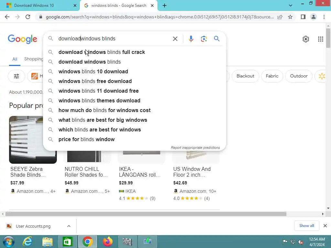Open a new tab with the plus button
Viewport: 331px width, 248px height.
coord(165,5)
